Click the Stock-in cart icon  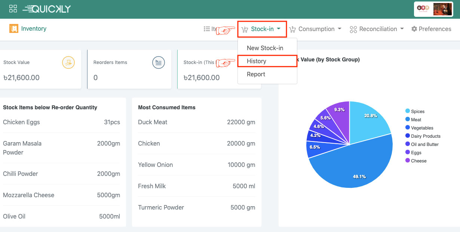point(245,29)
